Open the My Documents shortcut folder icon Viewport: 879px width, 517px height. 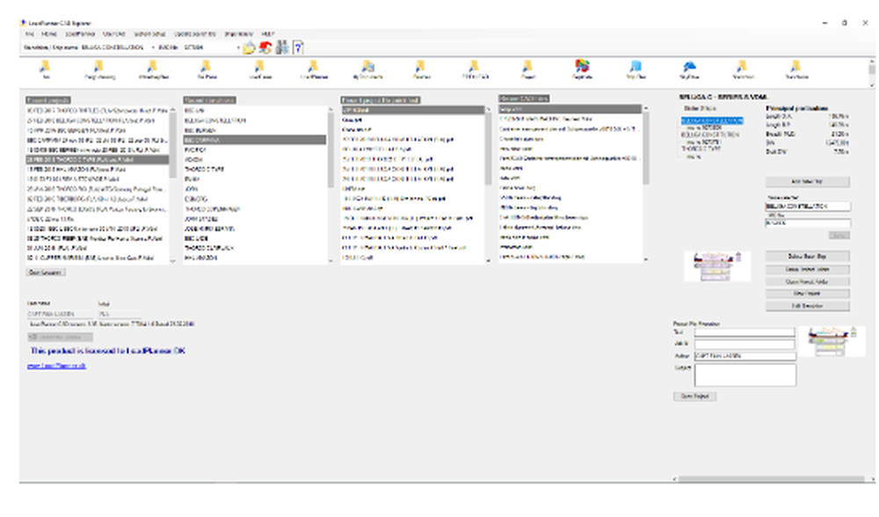coord(367,67)
